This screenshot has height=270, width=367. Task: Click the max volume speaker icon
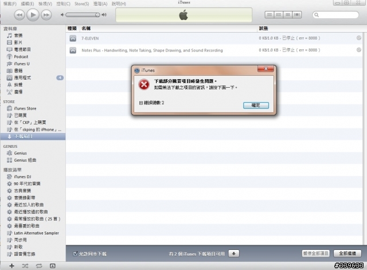(104, 15)
